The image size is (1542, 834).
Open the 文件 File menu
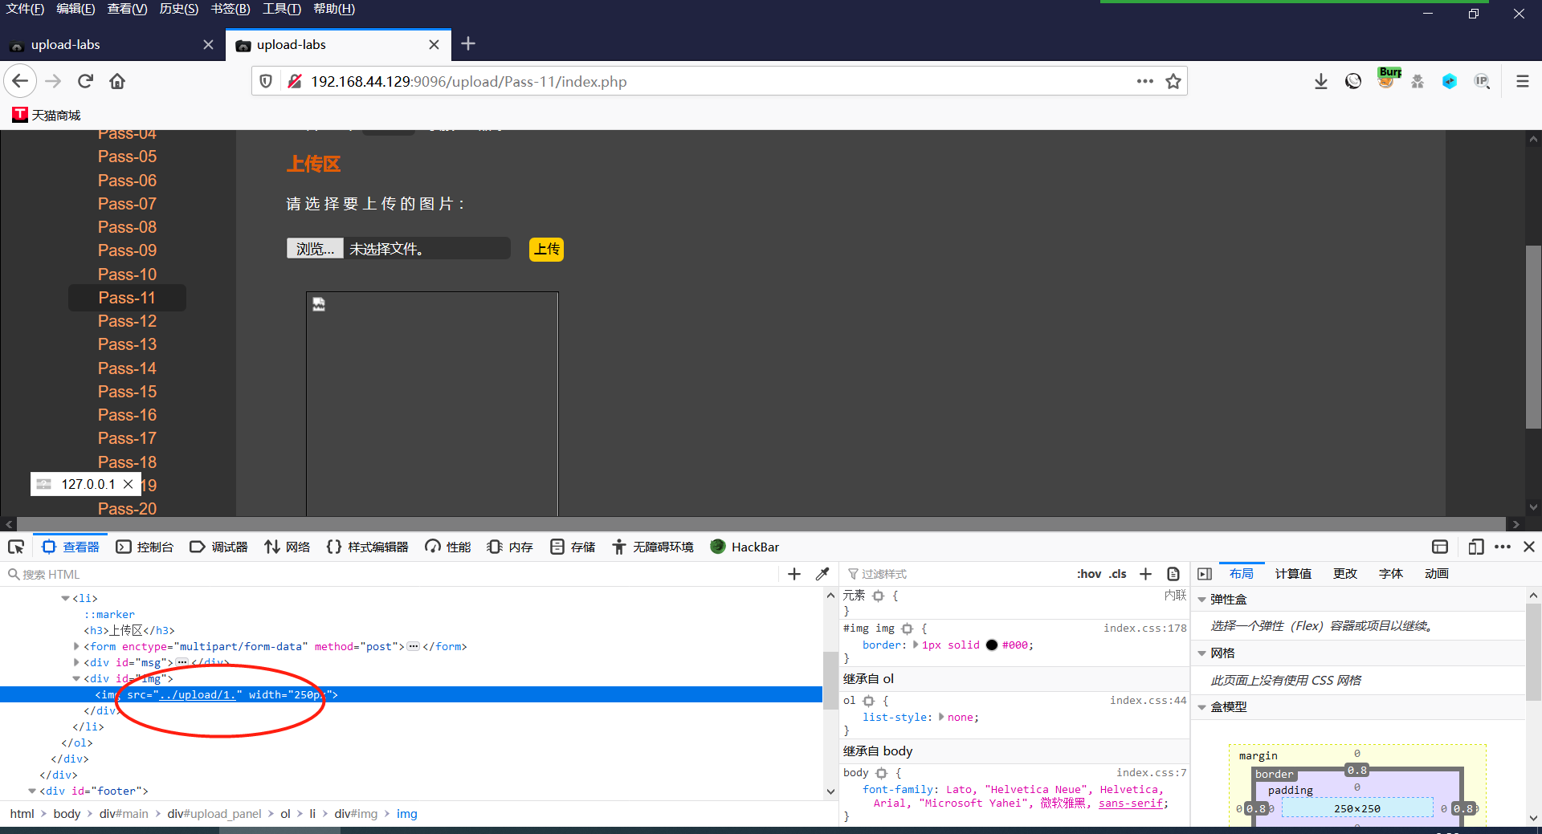(x=25, y=9)
